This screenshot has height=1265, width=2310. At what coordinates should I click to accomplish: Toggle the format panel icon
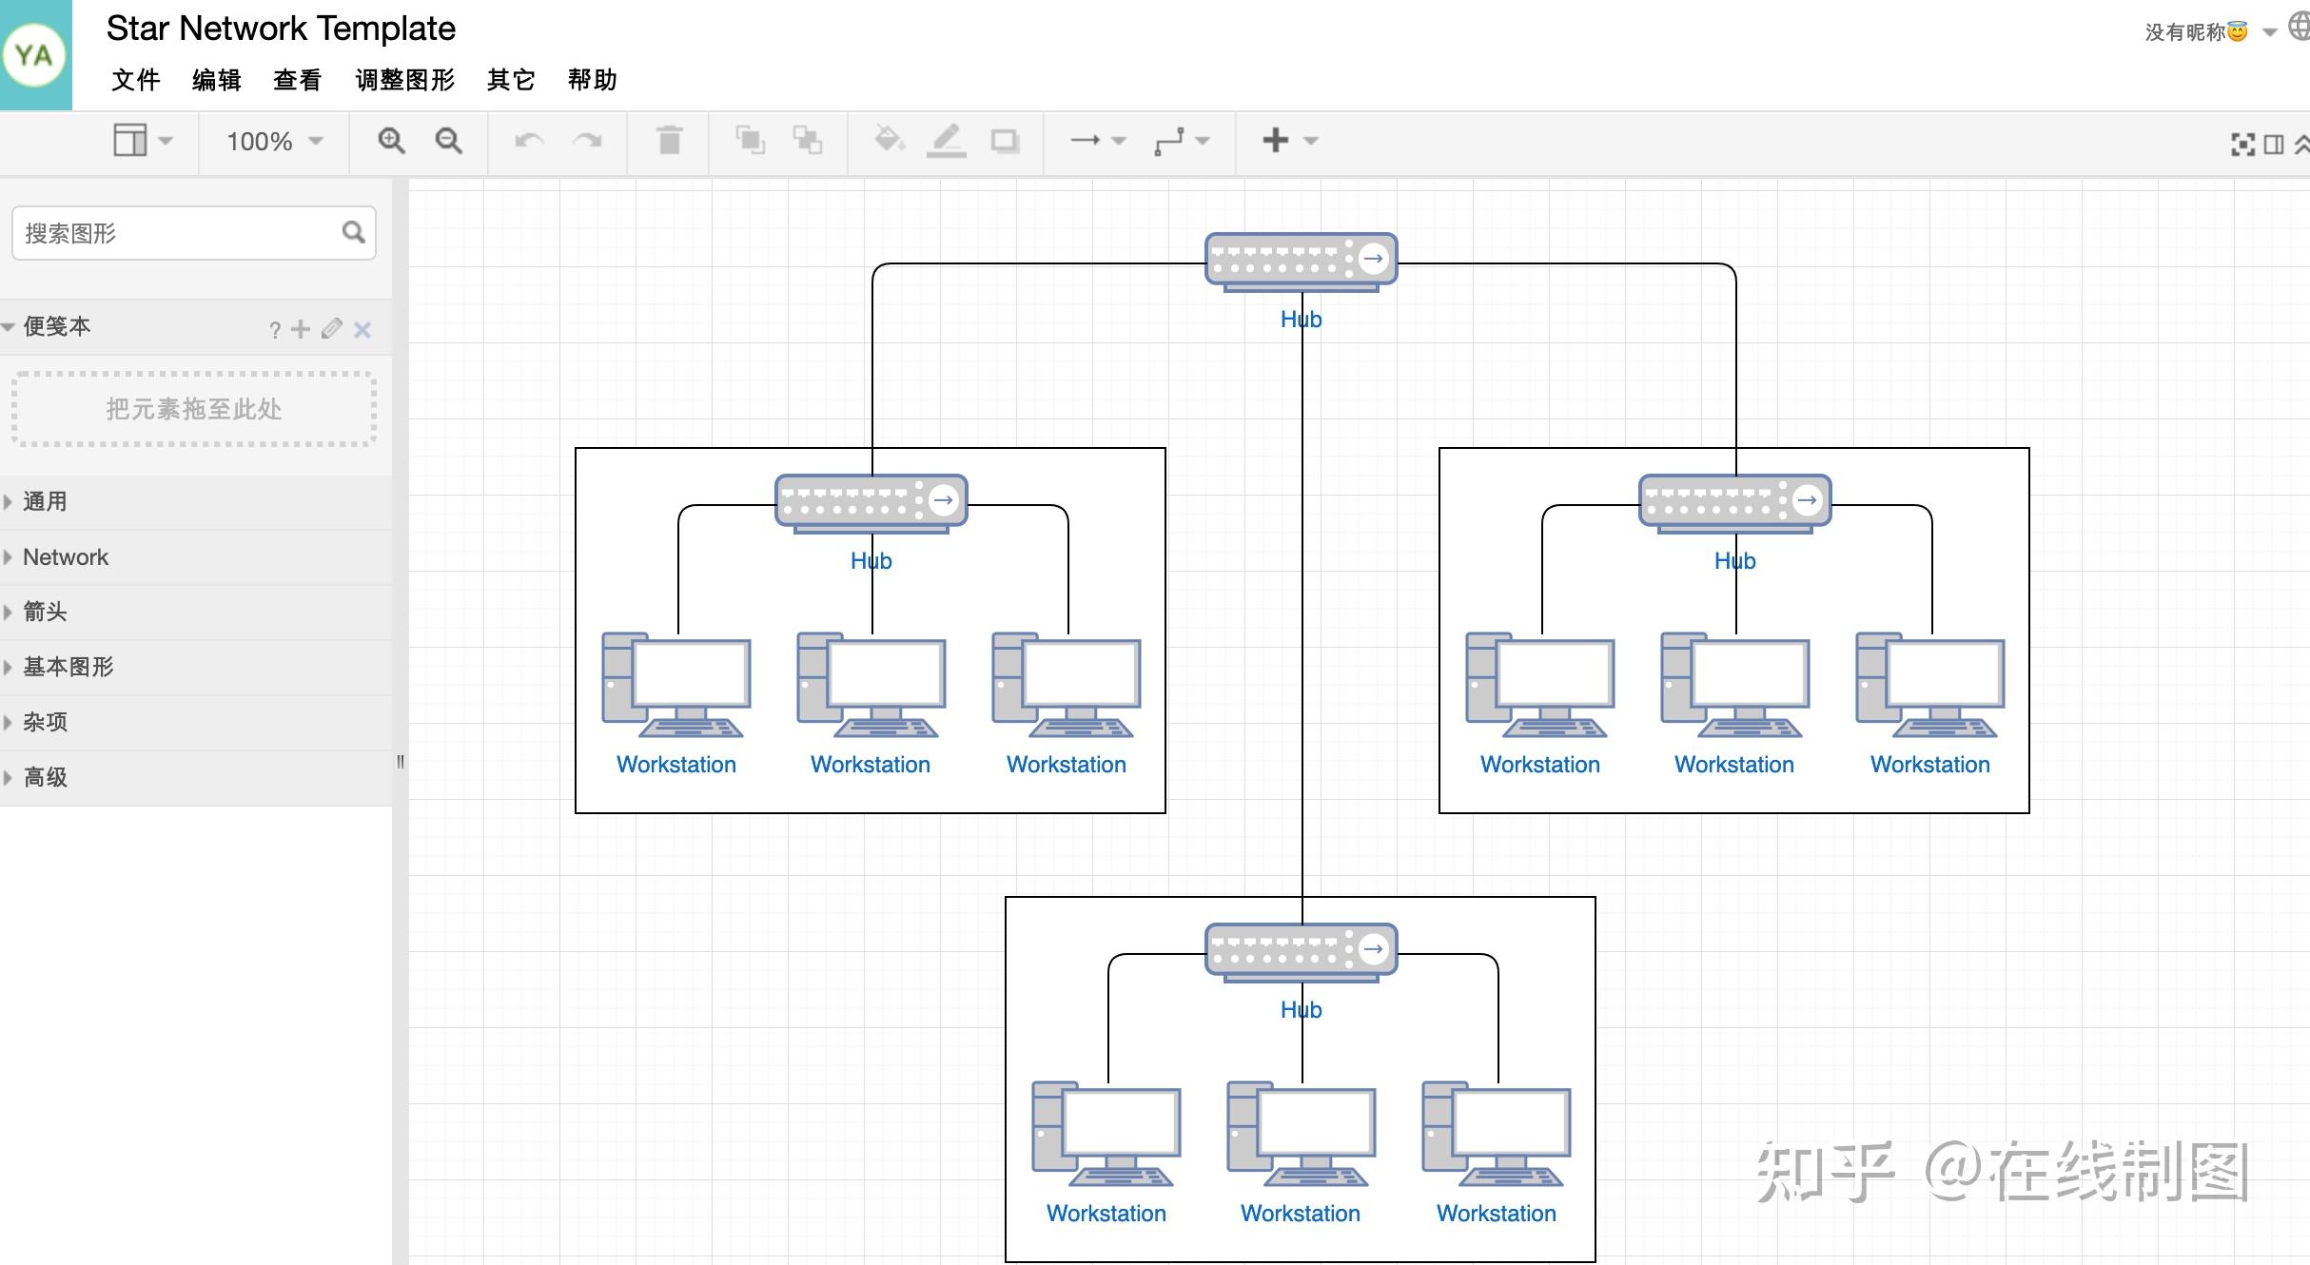[x=2274, y=145]
